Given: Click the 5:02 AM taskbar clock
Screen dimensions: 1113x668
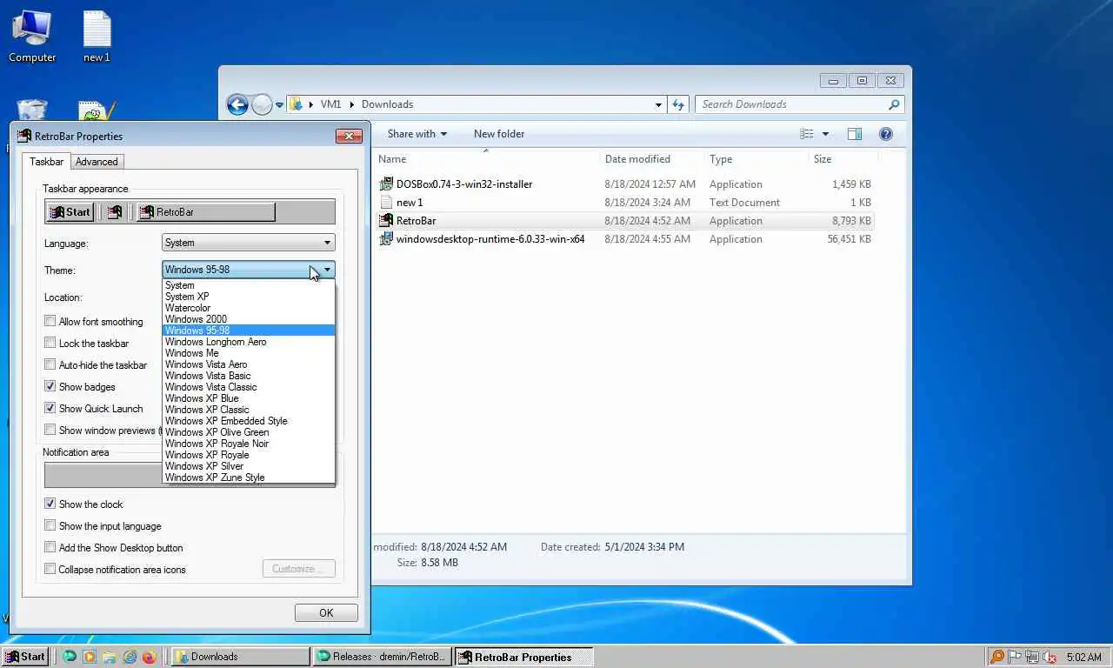Looking at the screenshot, I should [1083, 658].
